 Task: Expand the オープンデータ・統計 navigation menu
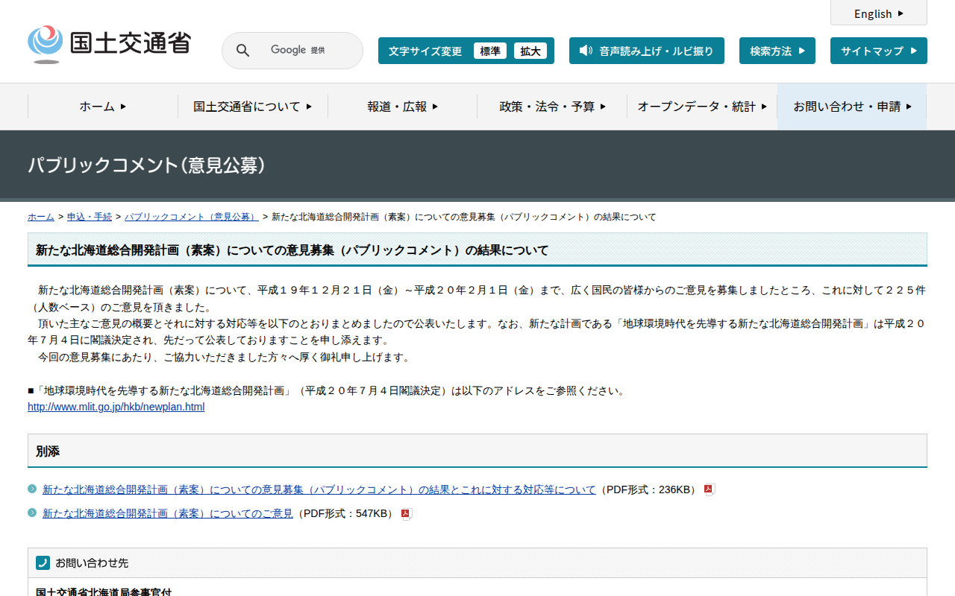(x=701, y=107)
